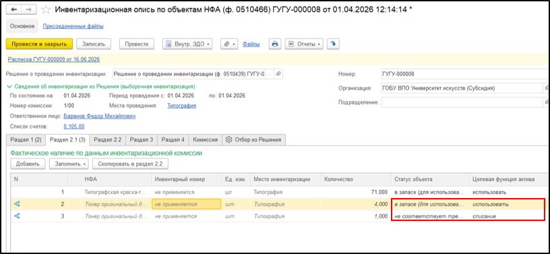Click the highlighted не применяется cell in row 2

186,204
